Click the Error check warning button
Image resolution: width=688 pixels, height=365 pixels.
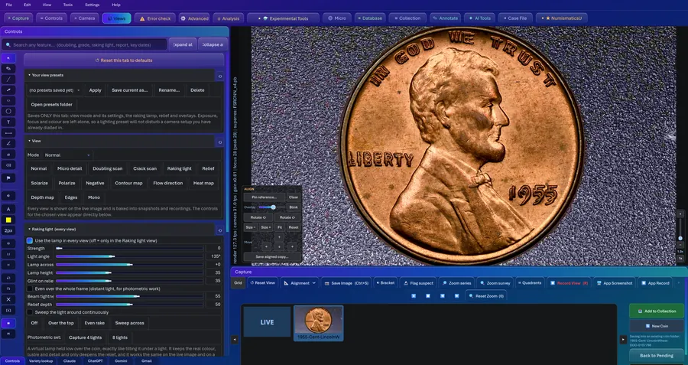tap(155, 18)
